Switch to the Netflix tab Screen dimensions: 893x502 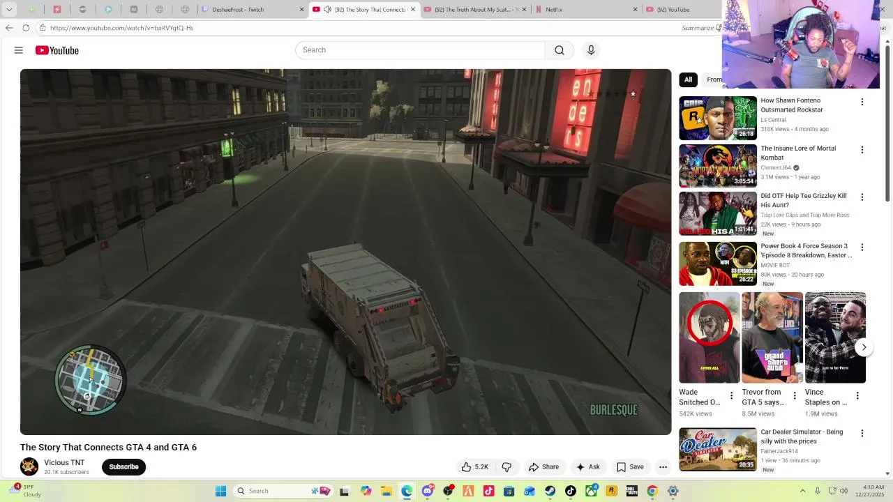(586, 10)
